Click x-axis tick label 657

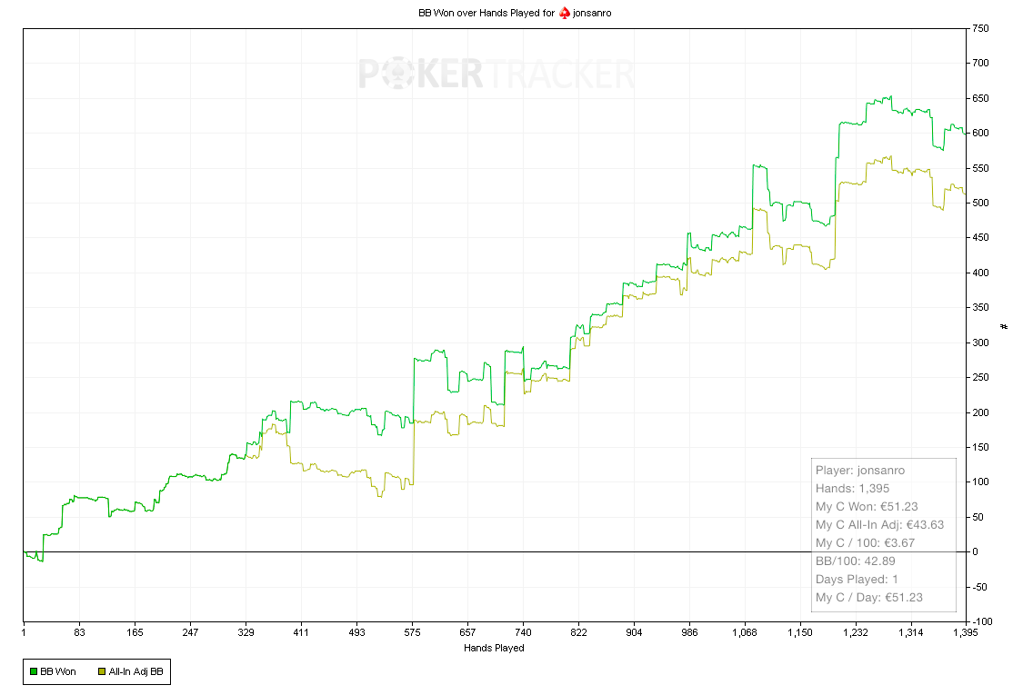(x=467, y=632)
